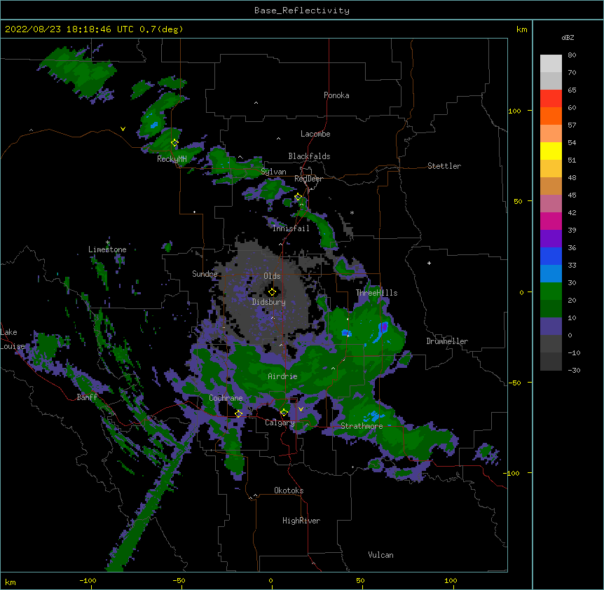Select the HighRiver label
The width and height of the screenshot is (604, 590).
[301, 521]
